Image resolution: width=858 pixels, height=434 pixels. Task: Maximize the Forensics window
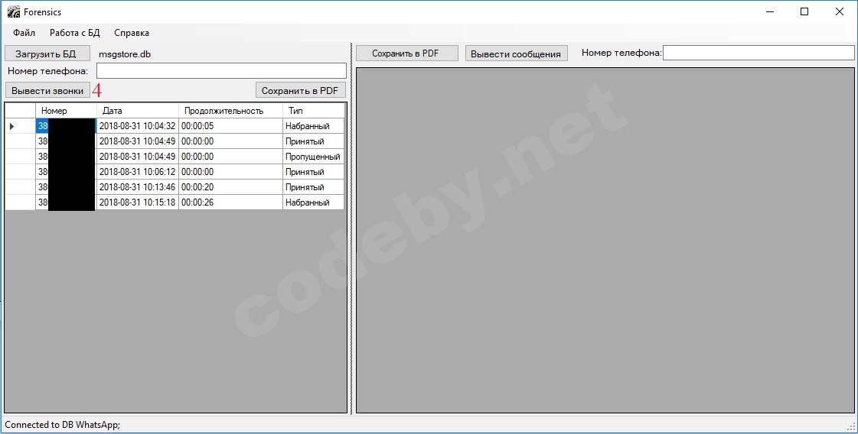click(x=804, y=11)
